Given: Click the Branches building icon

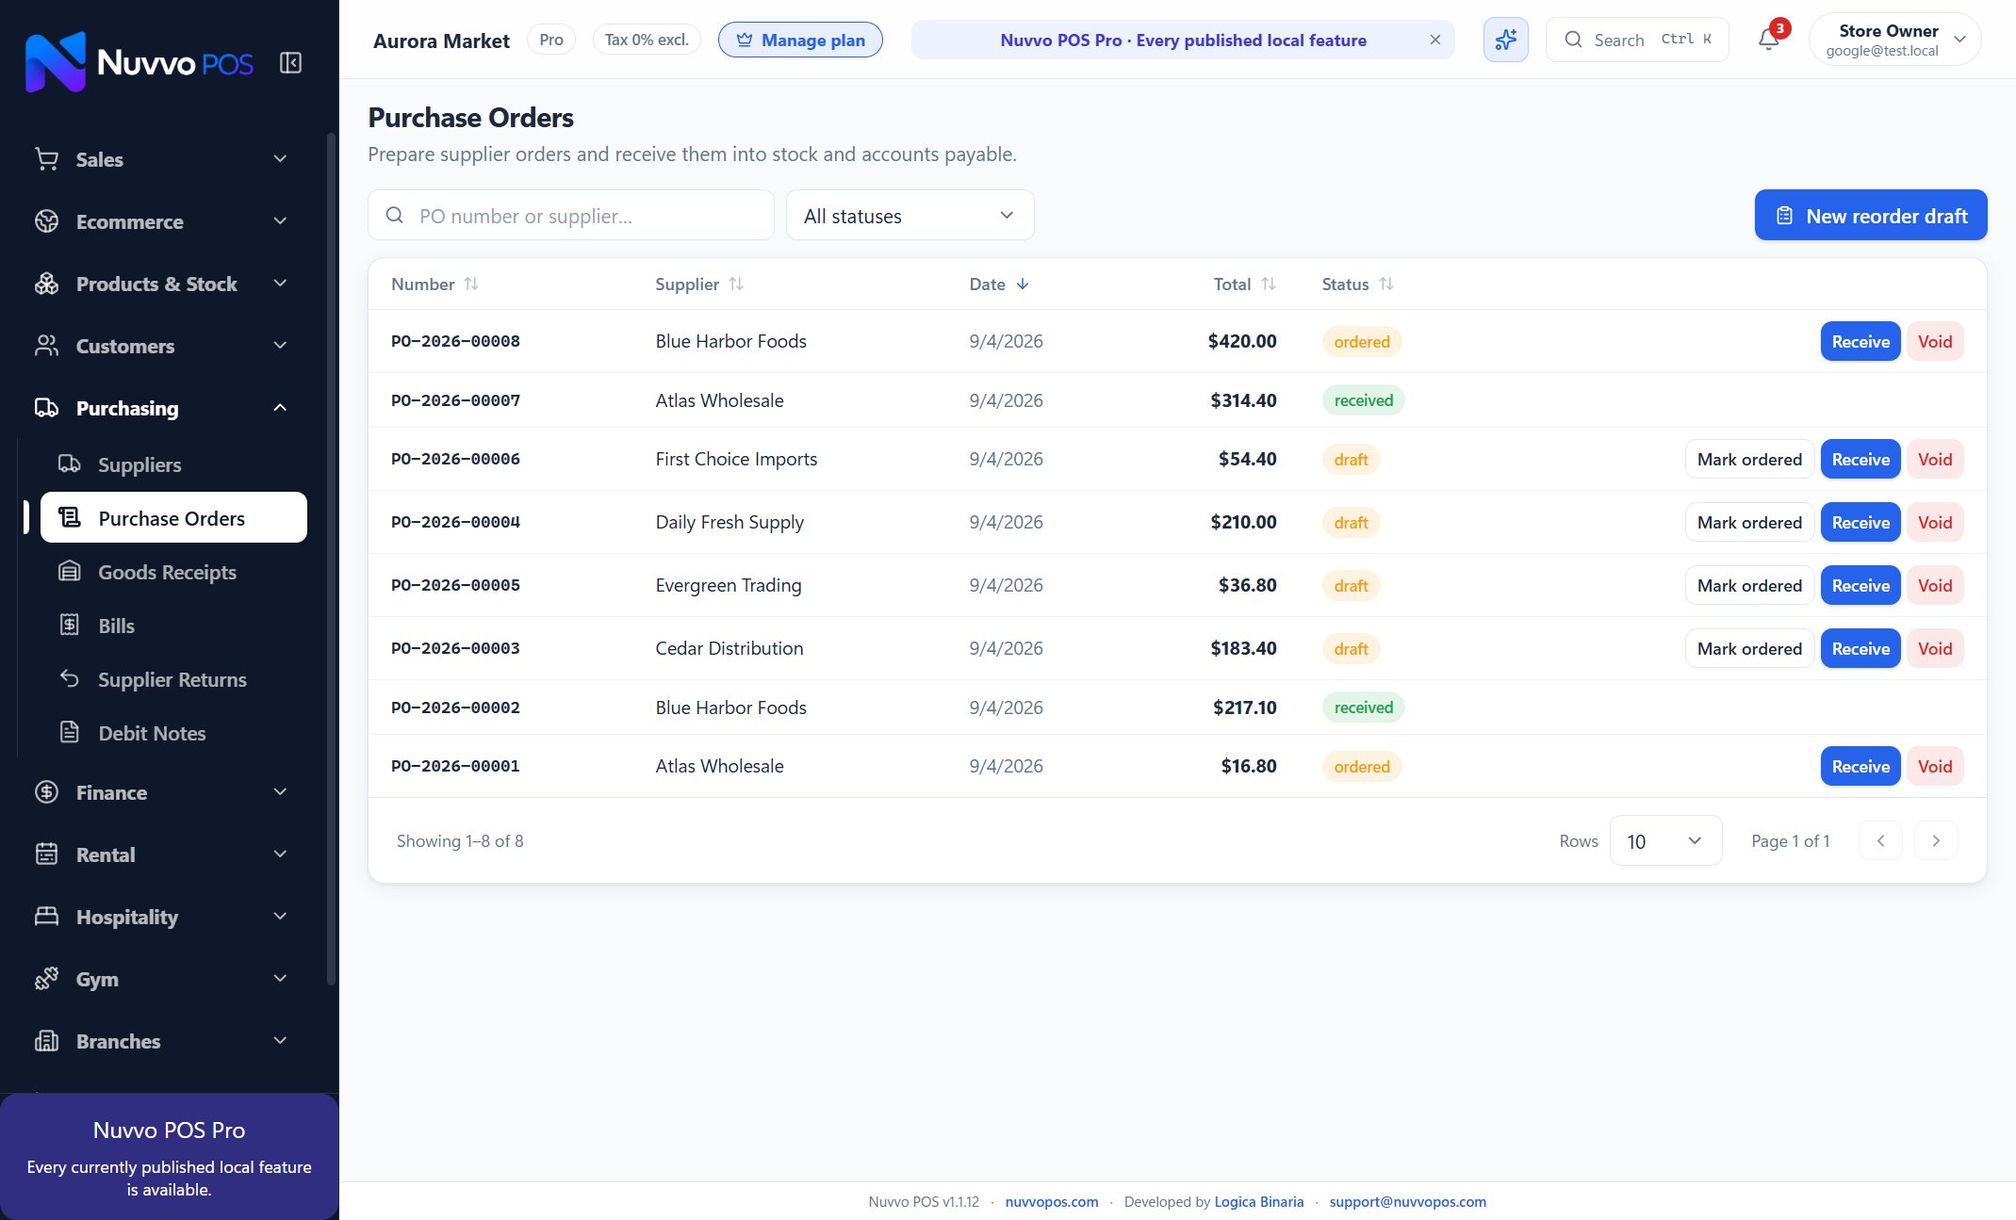Looking at the screenshot, I should [x=46, y=1041].
